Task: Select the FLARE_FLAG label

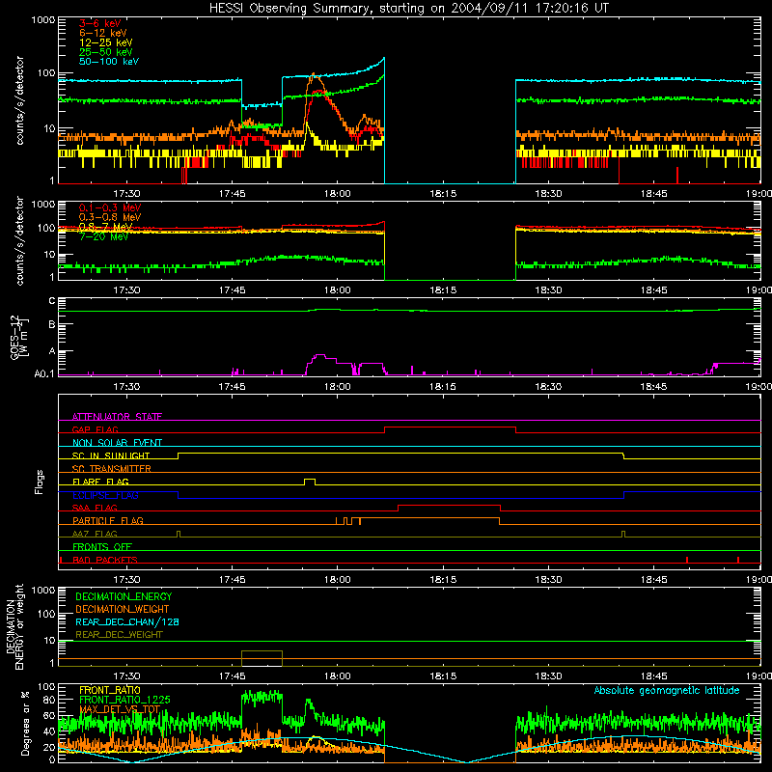Action: point(100,482)
